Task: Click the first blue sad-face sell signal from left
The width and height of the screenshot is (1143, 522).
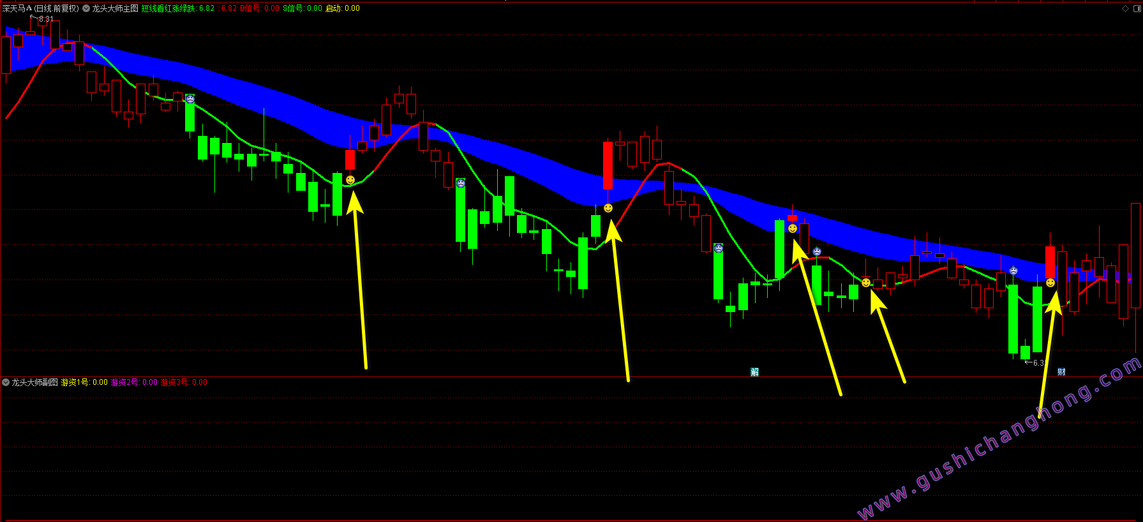Action: coord(190,98)
